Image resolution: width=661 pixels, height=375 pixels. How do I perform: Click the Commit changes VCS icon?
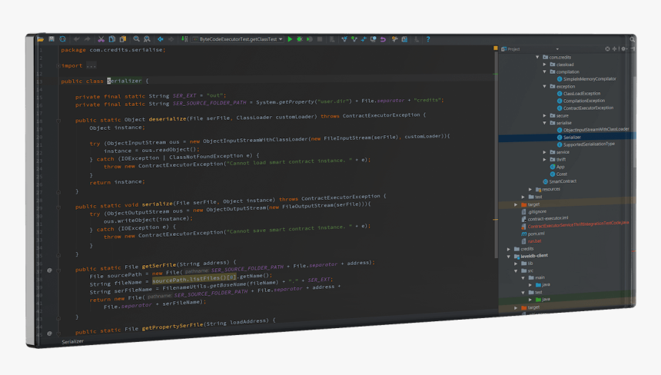coord(354,39)
